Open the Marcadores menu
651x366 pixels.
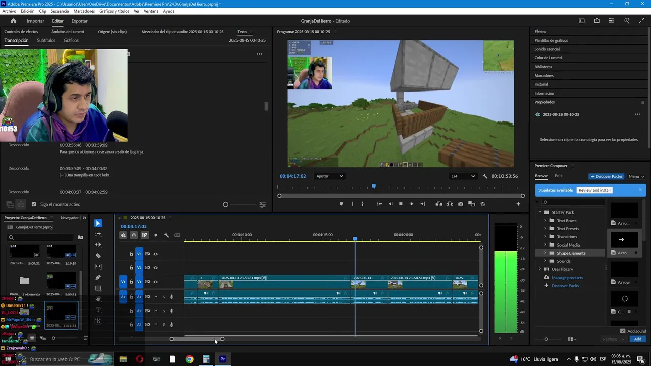(x=84, y=11)
